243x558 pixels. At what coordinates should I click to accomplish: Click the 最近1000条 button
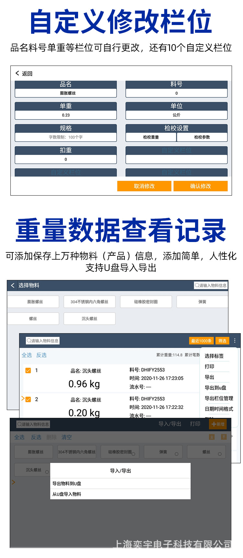pyautogui.click(x=201, y=341)
